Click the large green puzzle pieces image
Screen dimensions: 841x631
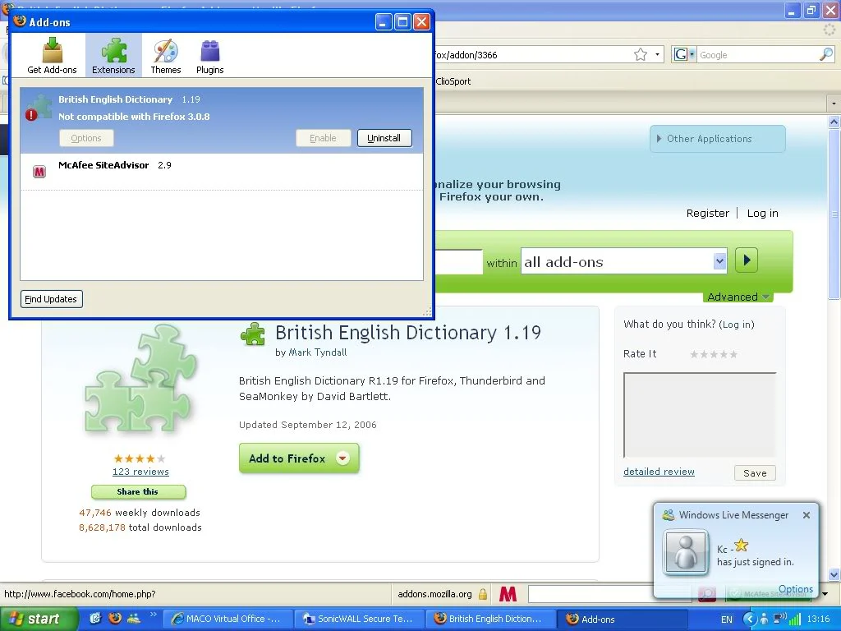click(141, 380)
